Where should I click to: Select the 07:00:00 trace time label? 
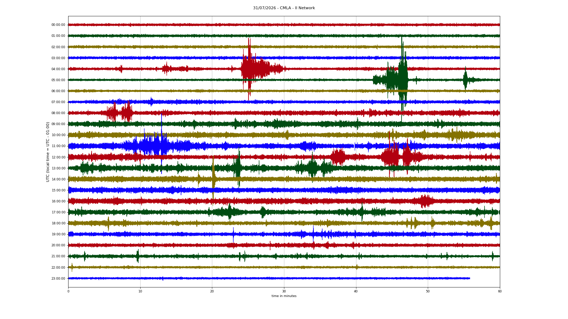(x=58, y=102)
